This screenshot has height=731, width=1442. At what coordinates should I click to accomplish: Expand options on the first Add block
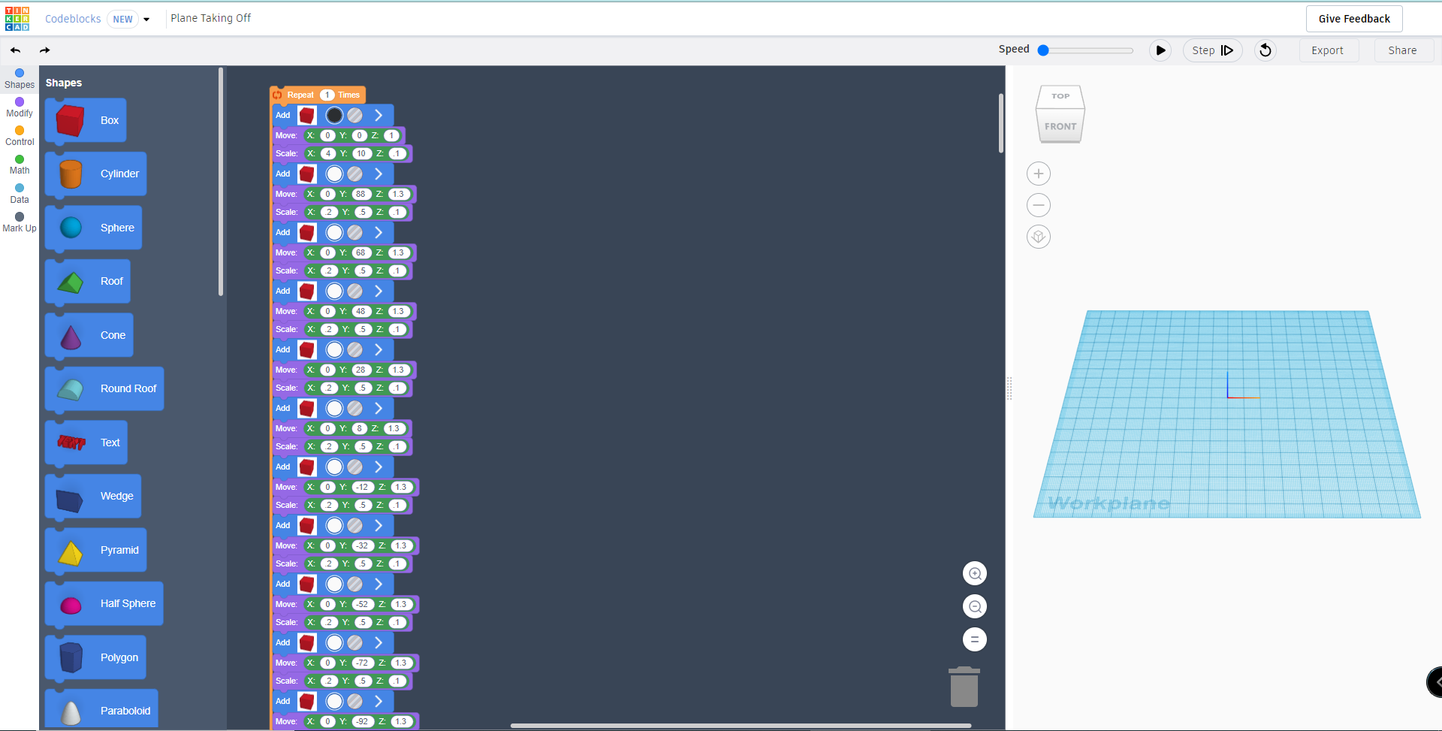(379, 115)
